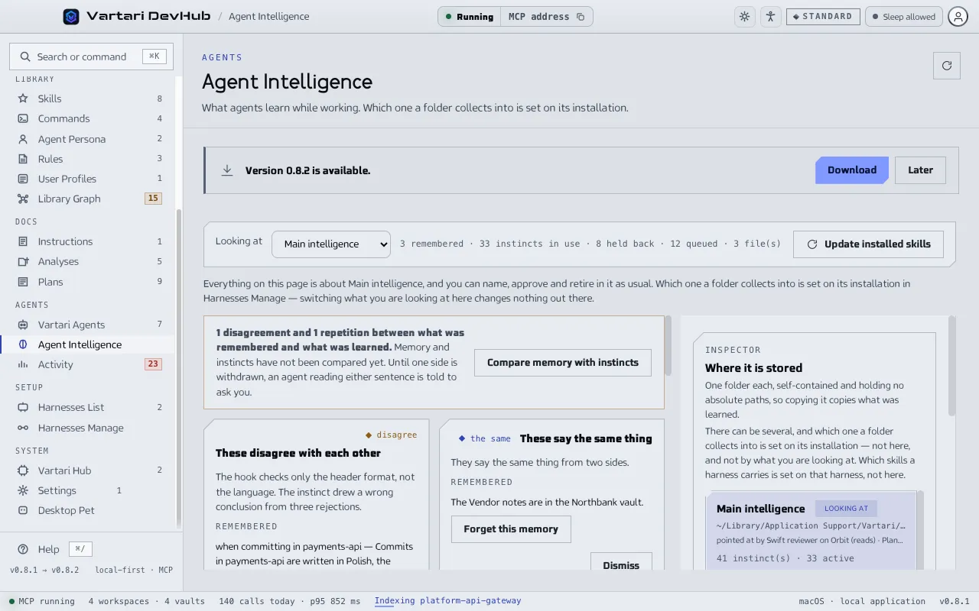
Task: Open Analyses docs
Action: [x=89, y=261]
